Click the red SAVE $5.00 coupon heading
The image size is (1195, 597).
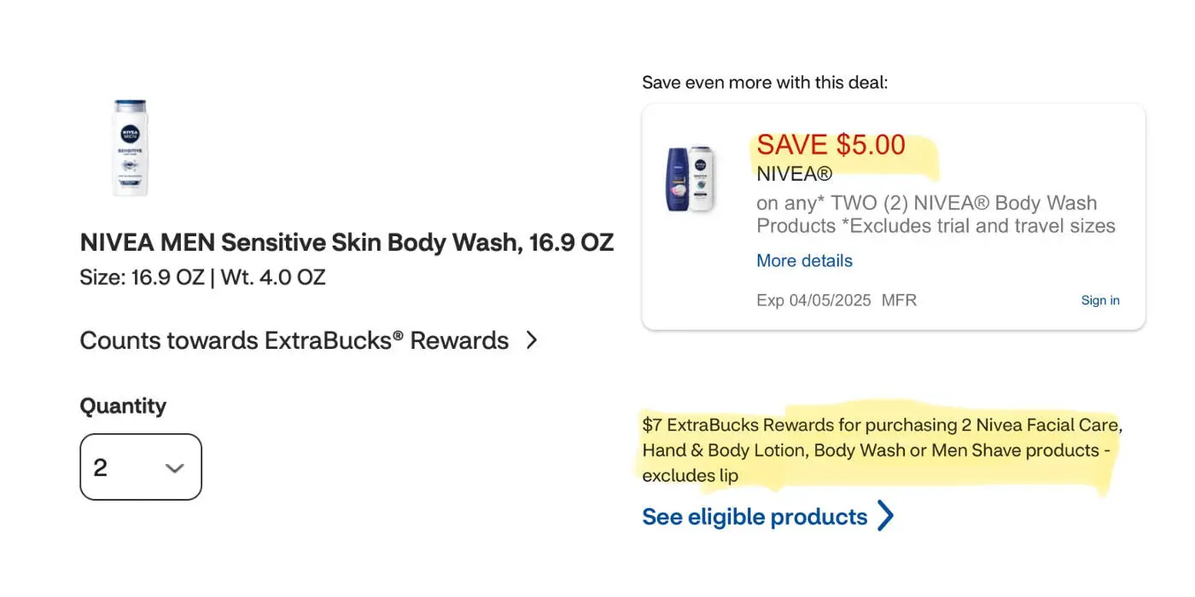[x=831, y=145]
